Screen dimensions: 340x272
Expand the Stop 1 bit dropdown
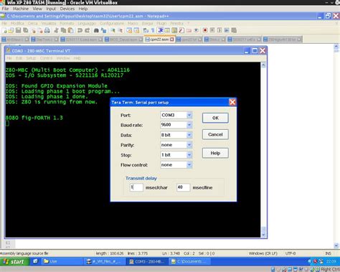(189, 155)
